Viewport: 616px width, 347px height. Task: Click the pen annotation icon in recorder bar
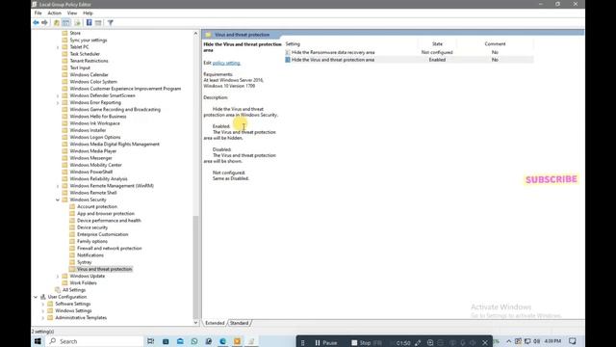point(418,343)
